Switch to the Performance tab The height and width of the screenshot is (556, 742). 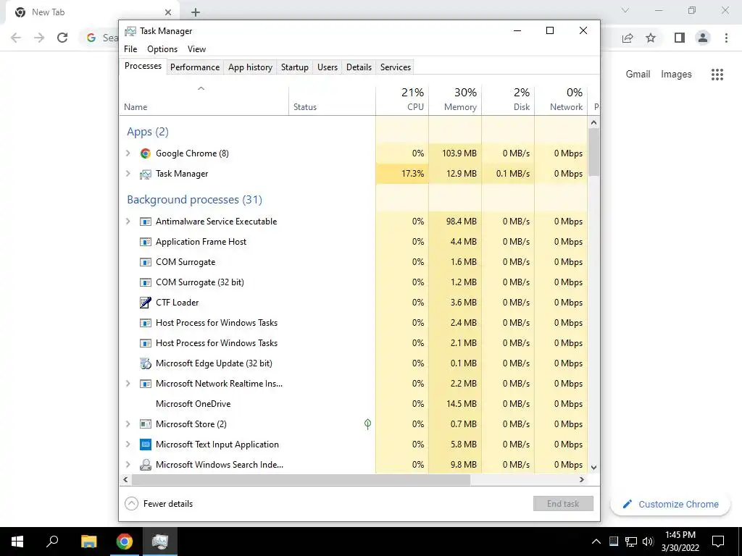click(x=195, y=67)
